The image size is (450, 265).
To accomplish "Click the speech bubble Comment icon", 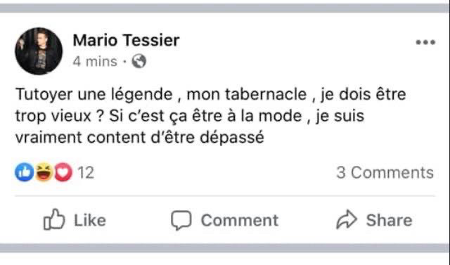I will (x=181, y=220).
